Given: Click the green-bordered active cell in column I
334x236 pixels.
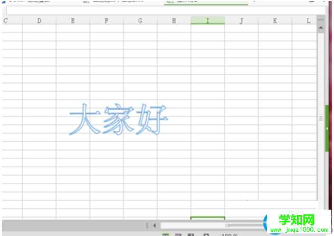Looking at the screenshot, I should pos(208,218).
